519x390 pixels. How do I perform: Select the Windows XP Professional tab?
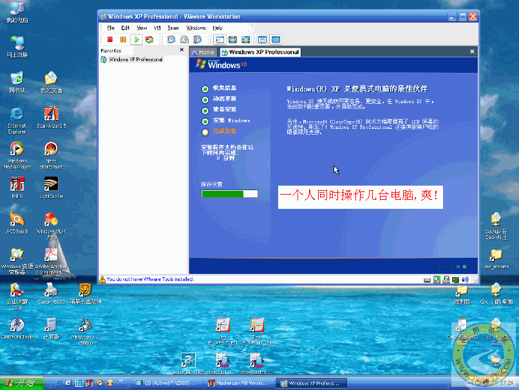[260, 52]
